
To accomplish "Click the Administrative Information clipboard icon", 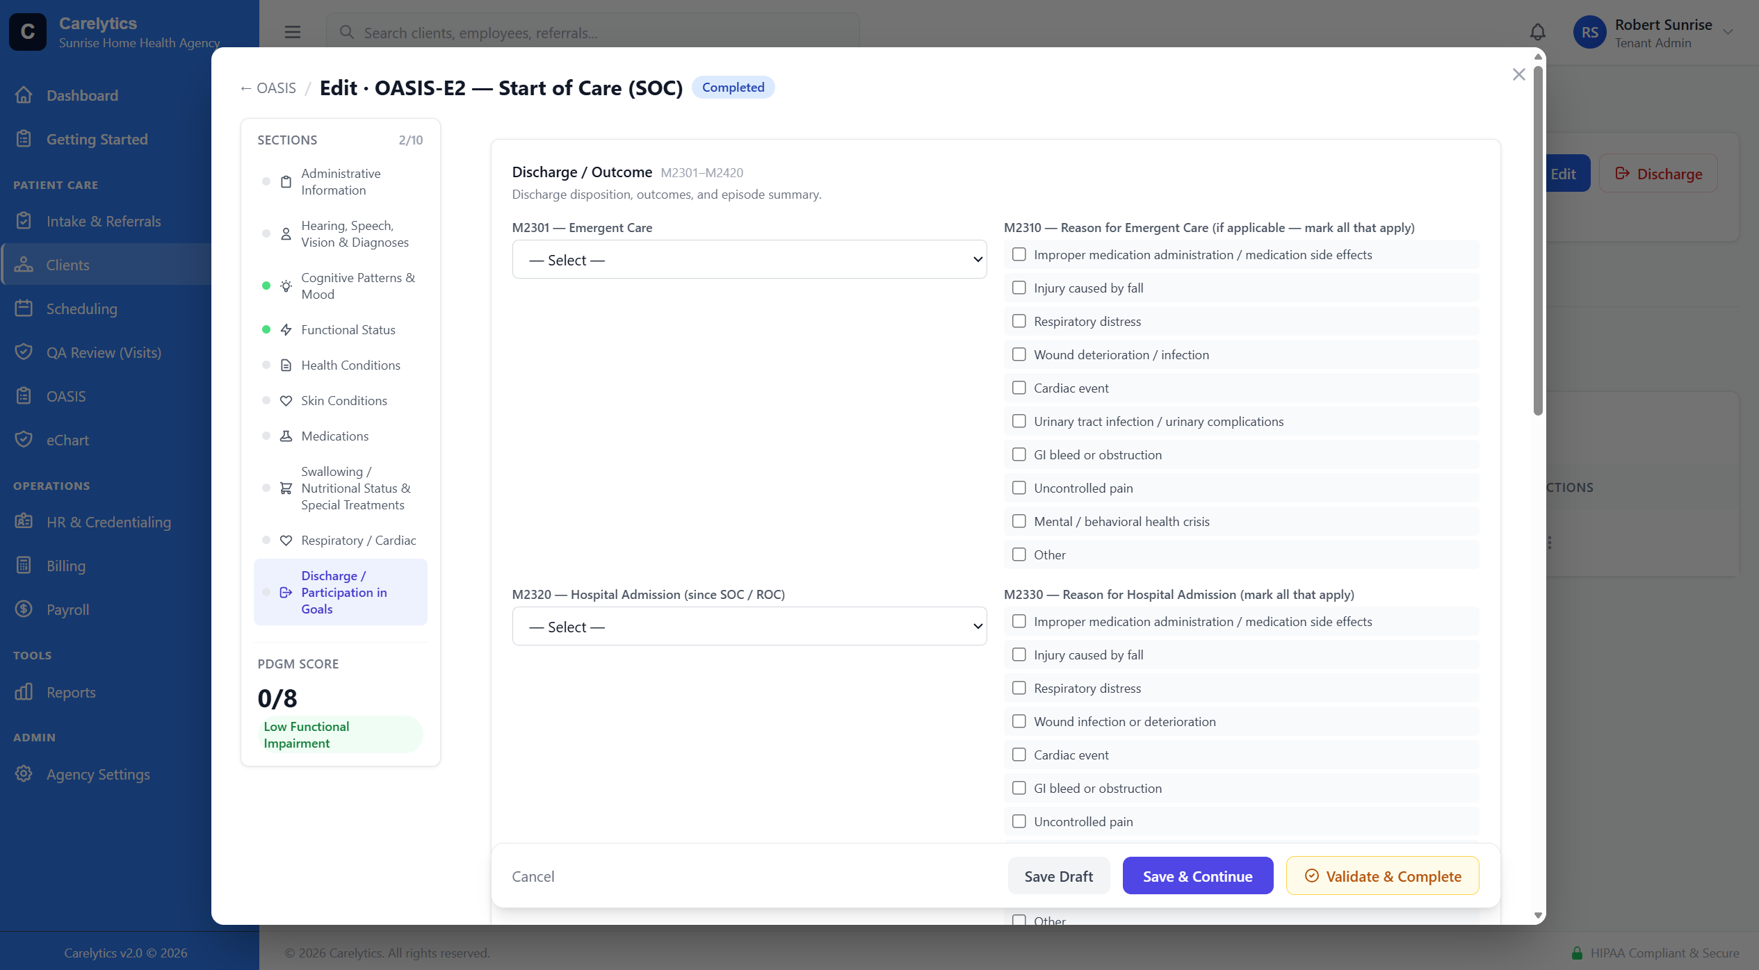I will (286, 182).
